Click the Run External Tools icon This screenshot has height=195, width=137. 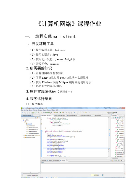[x=50, y=113]
